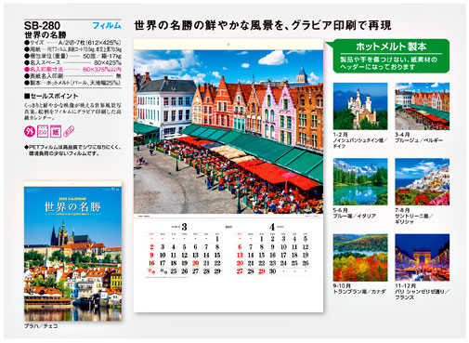Image resolution: width=469 pixels, height=343 pixels.
Task: Select the April calendar month number 4
Action: tap(272, 227)
